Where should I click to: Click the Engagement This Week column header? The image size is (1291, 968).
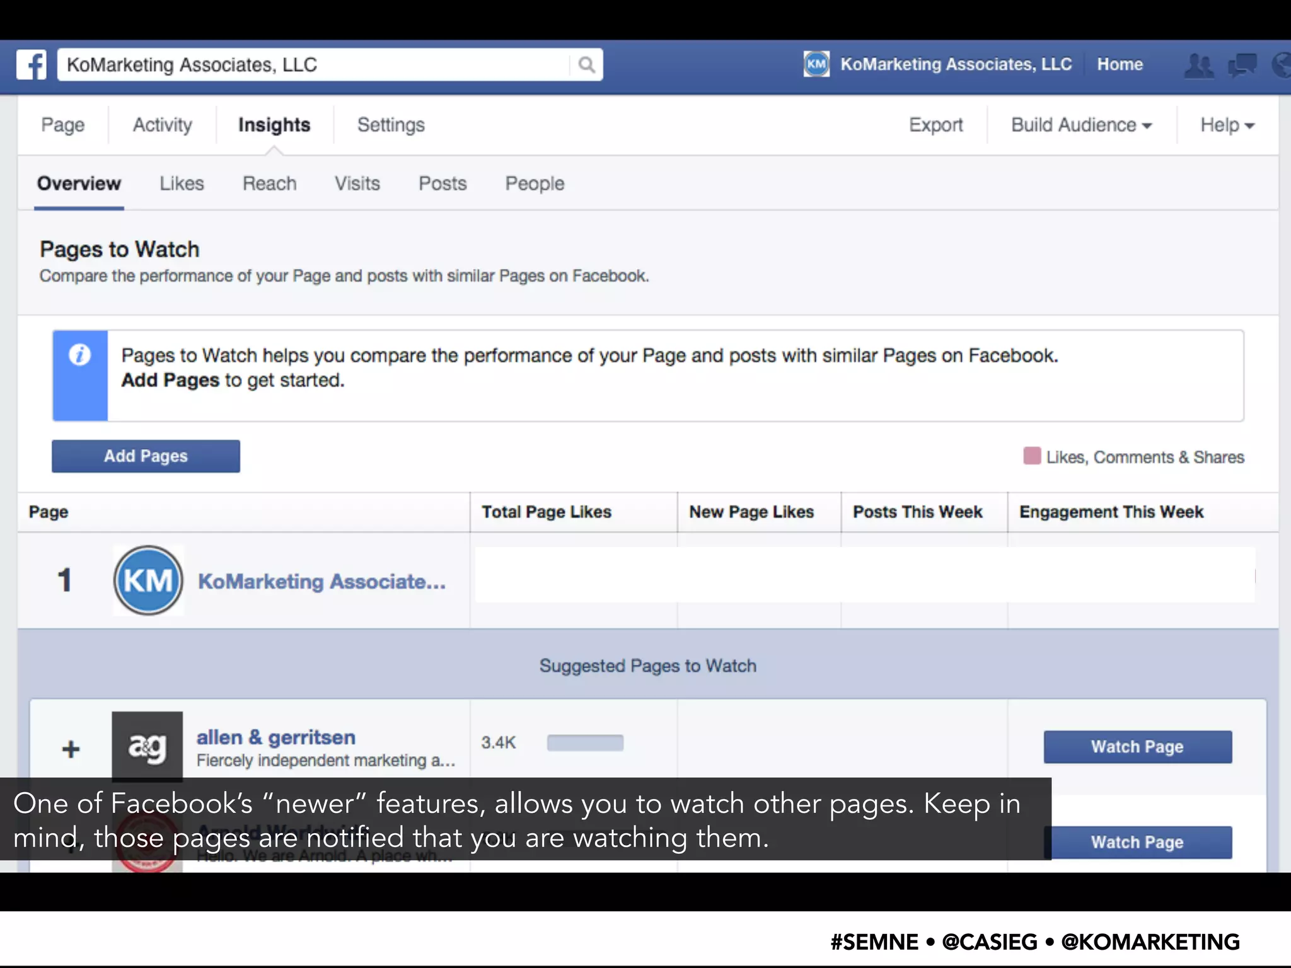tap(1111, 512)
